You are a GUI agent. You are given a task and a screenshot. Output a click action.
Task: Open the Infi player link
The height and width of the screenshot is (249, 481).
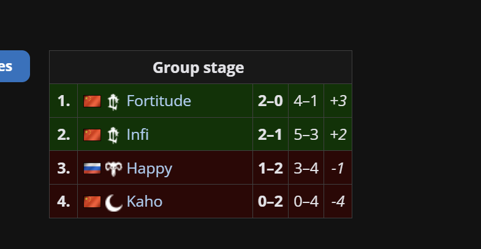137,134
